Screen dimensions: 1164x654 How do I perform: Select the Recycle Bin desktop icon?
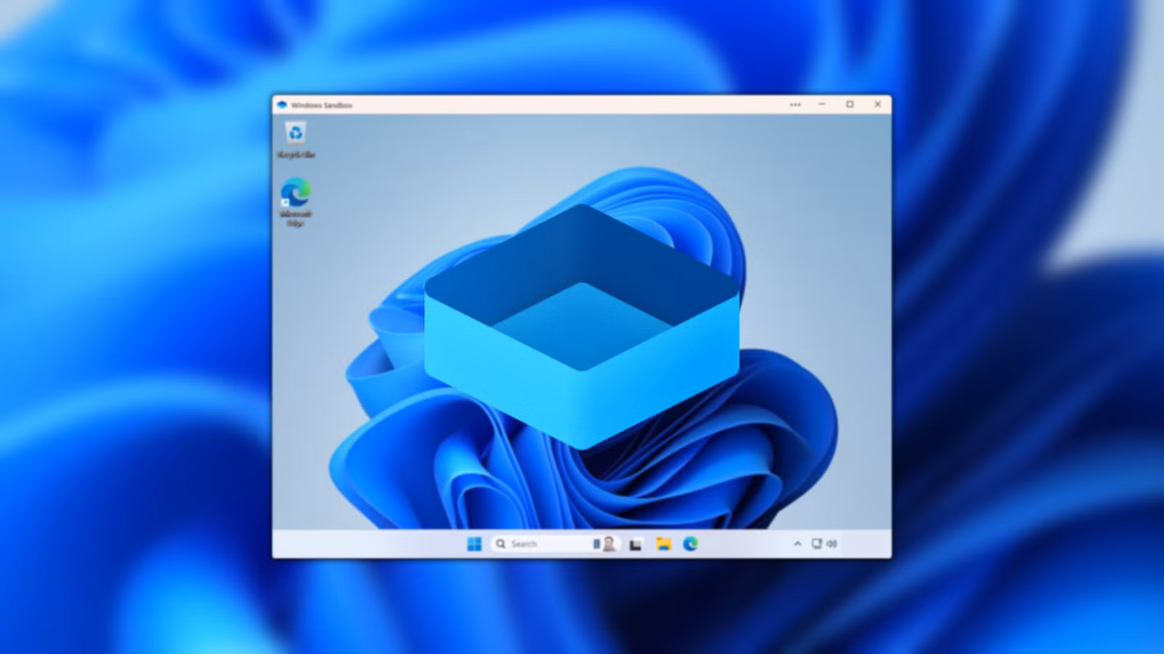295,134
